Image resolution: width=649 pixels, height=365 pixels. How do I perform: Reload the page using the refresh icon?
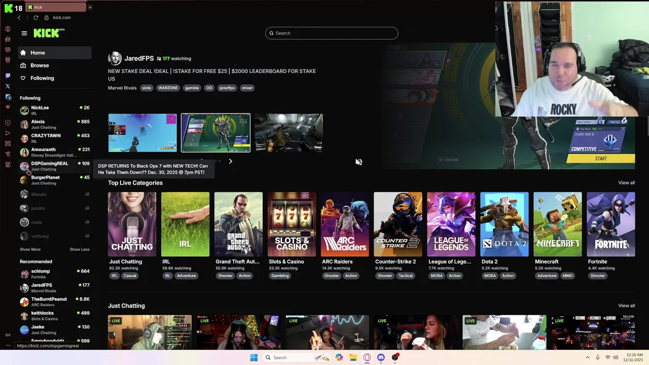(36, 18)
